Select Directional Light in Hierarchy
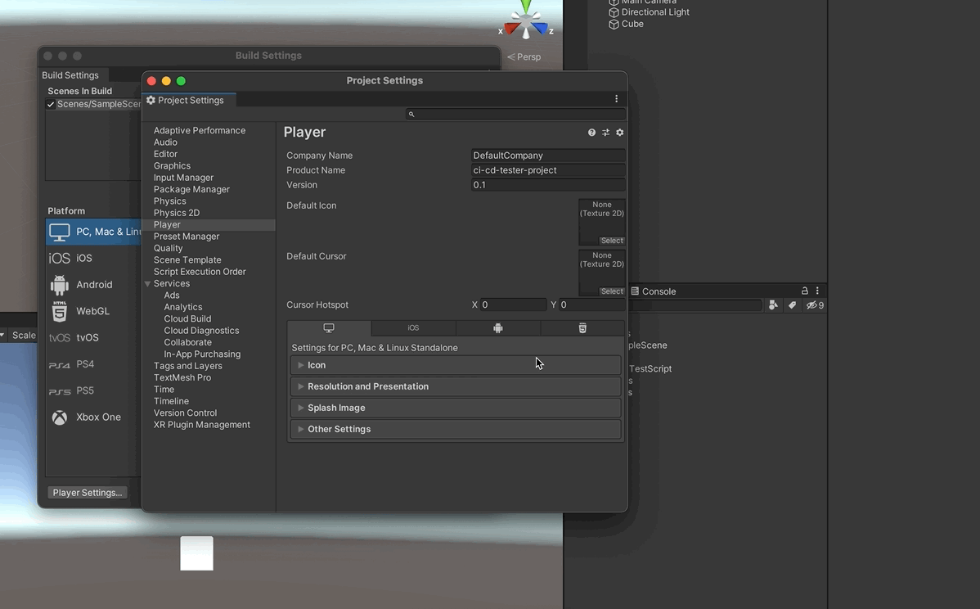 [x=650, y=12]
